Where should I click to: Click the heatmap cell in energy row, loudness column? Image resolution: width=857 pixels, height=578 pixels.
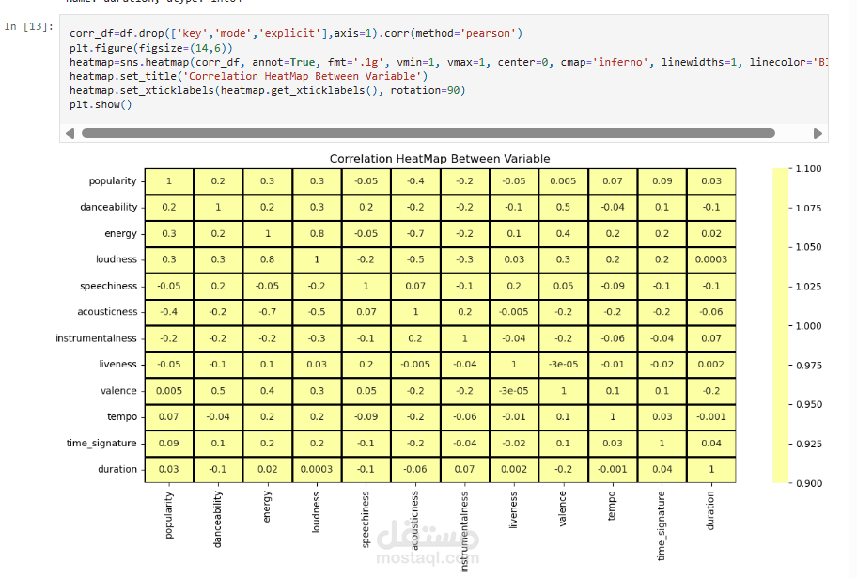(x=317, y=234)
